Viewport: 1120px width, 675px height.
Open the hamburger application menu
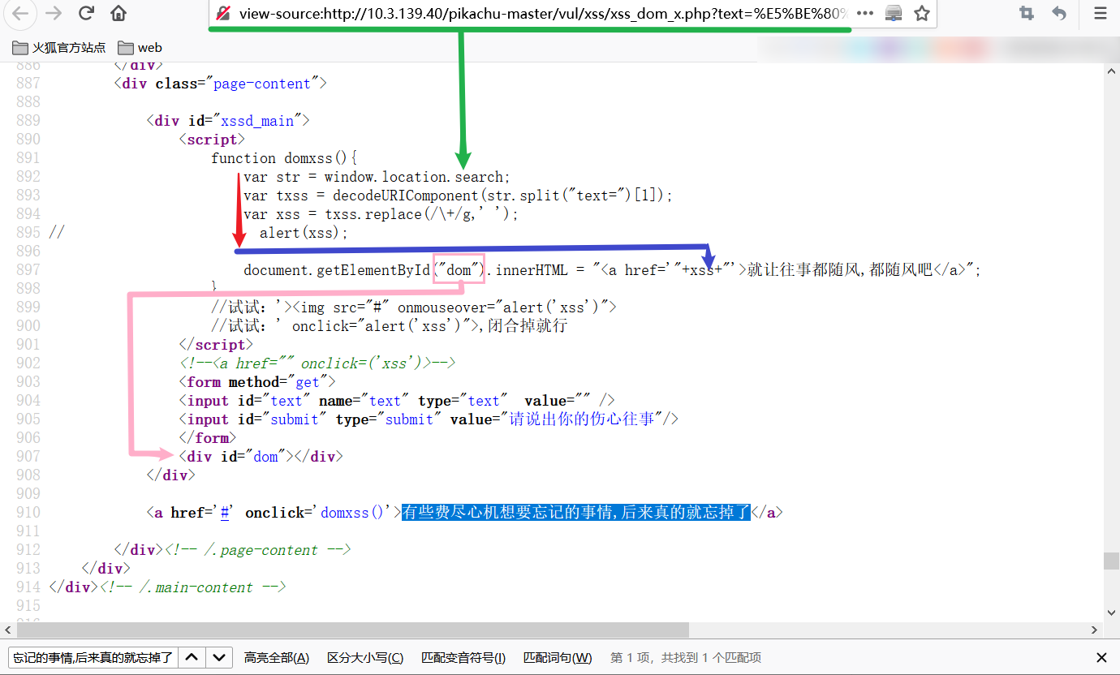tap(1101, 13)
